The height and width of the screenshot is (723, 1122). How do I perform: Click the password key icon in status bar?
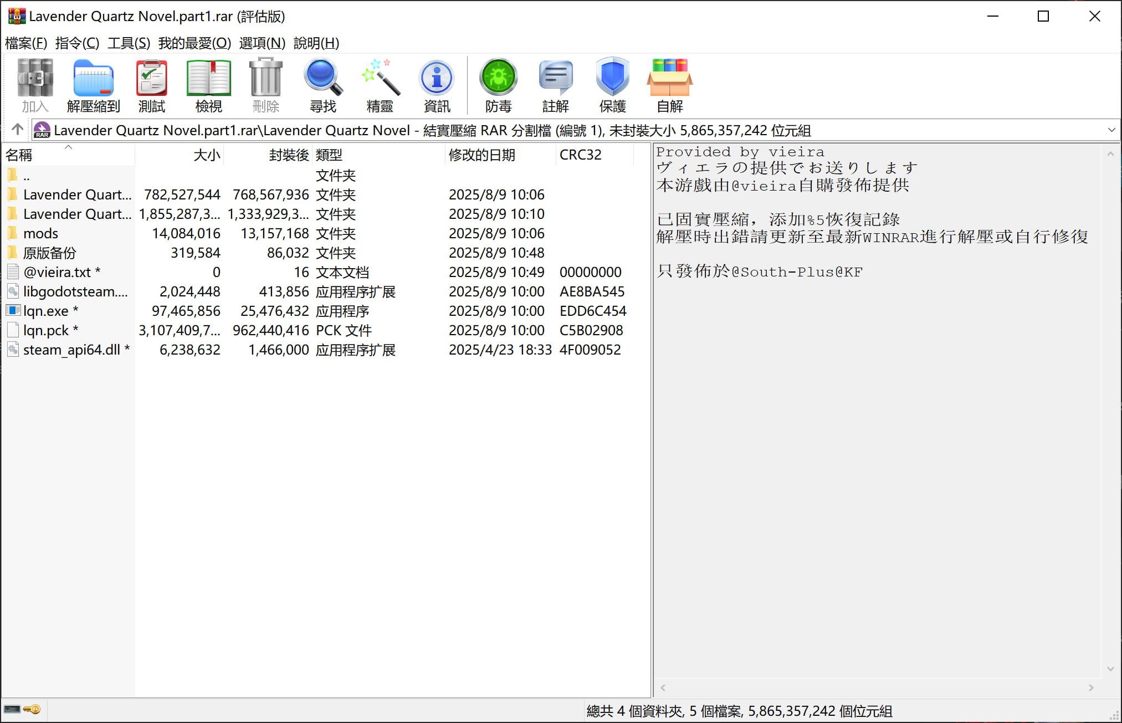point(33,709)
